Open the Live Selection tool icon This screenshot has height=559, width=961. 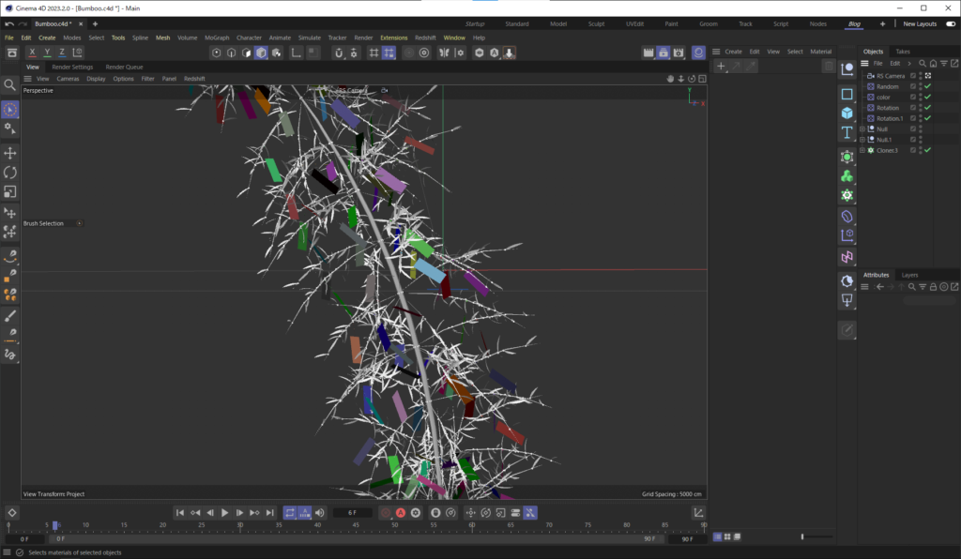pyautogui.click(x=10, y=110)
